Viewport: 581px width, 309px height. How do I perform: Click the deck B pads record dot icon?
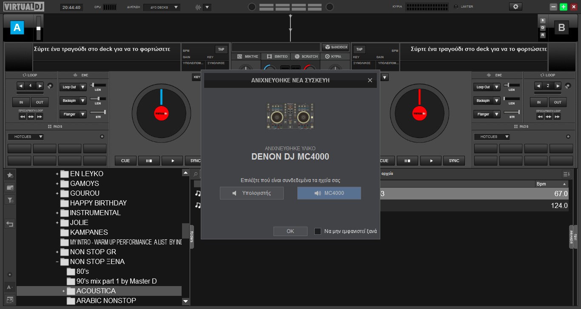tap(569, 137)
